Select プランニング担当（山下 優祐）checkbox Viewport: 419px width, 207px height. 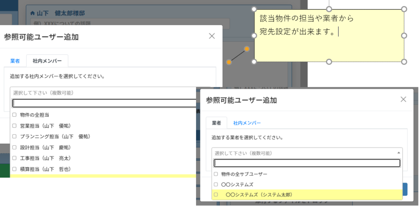(x=14, y=137)
